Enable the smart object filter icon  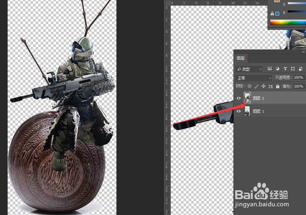[301, 69]
